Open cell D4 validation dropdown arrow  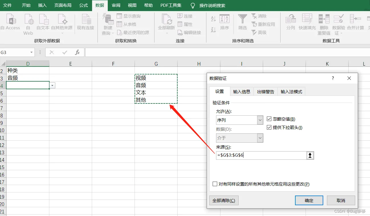[52, 86]
